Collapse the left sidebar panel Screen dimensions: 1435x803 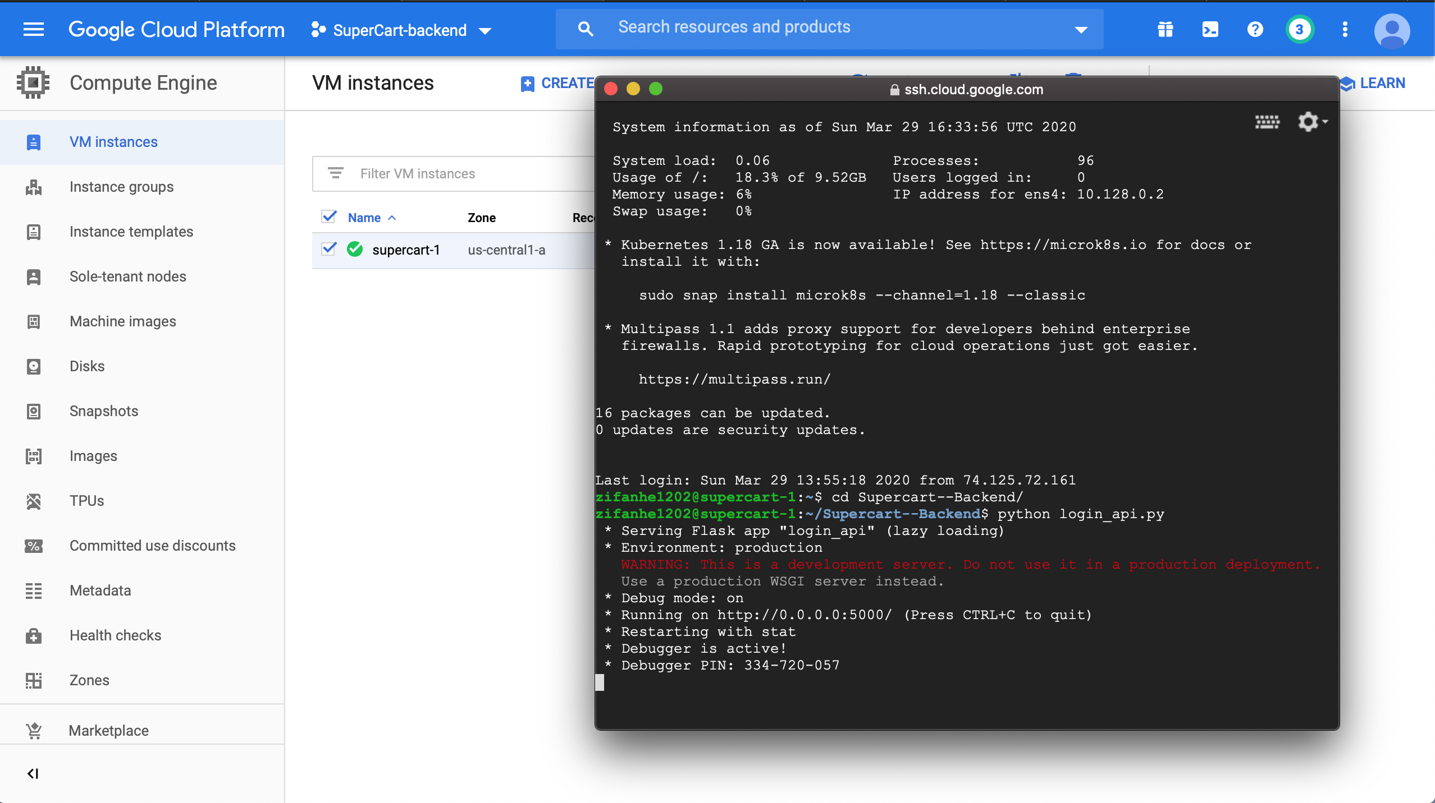coord(33,774)
